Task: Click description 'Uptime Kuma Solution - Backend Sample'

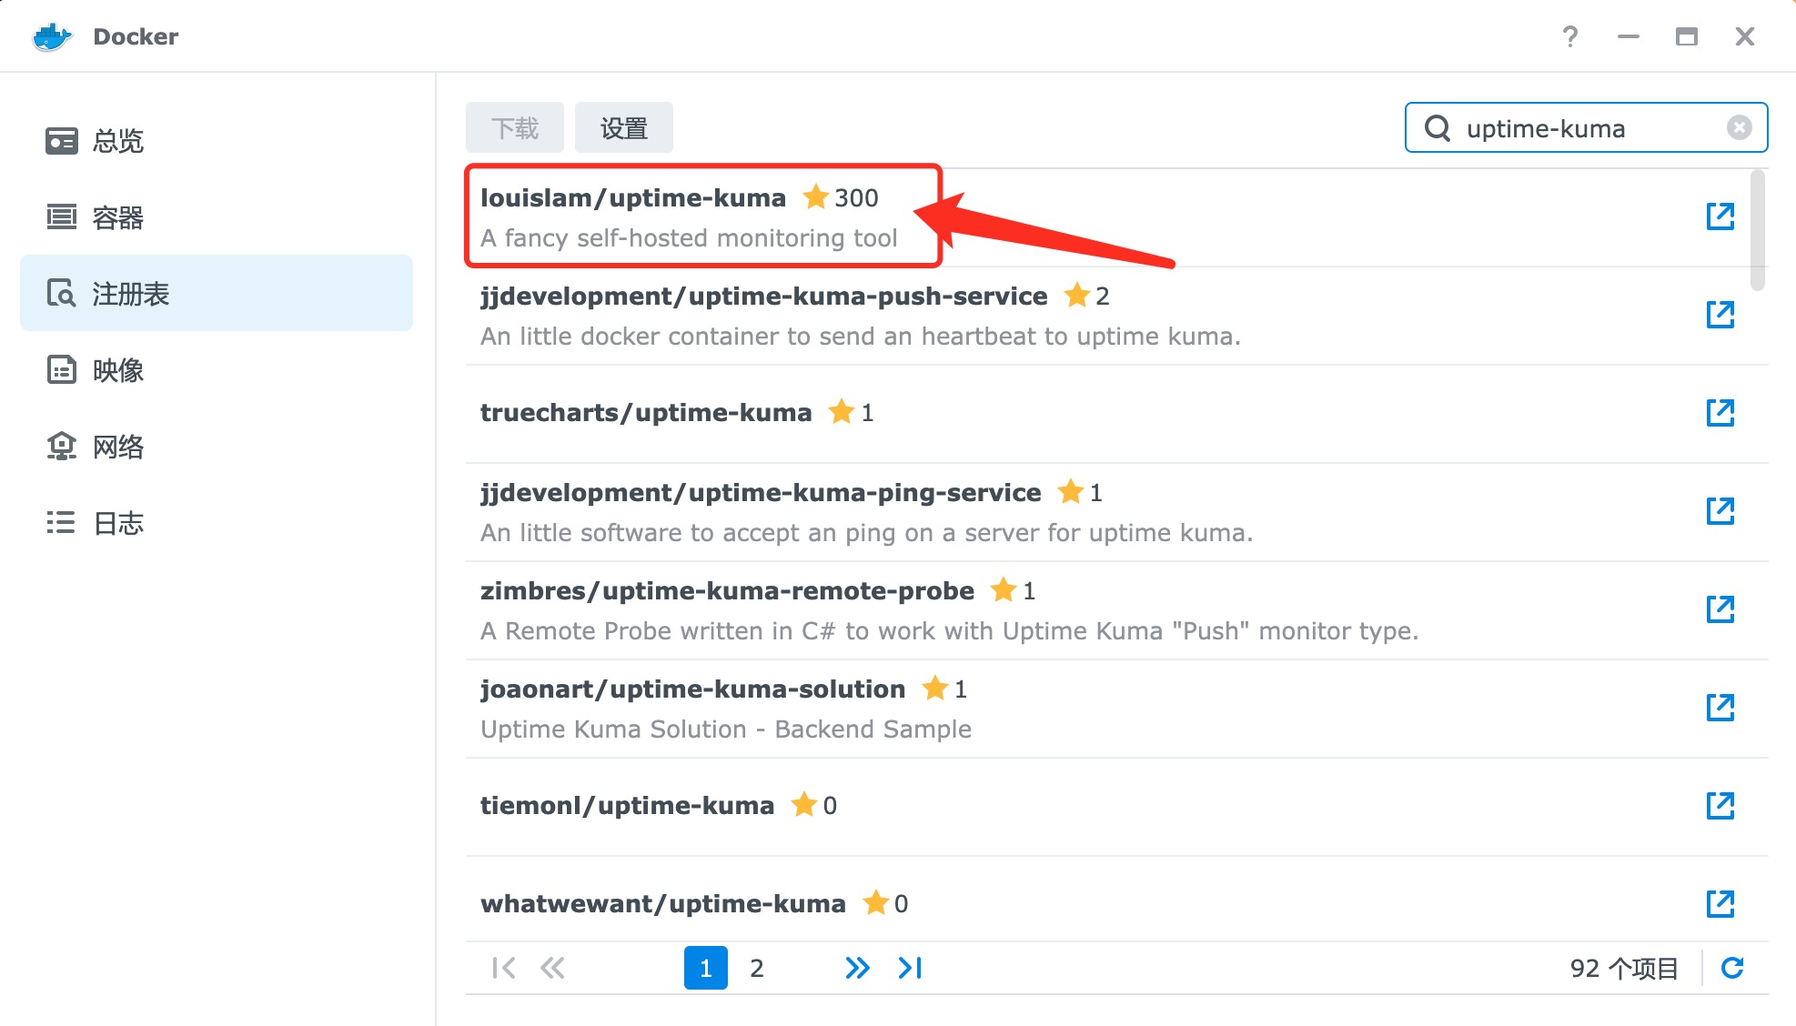Action: point(726,729)
